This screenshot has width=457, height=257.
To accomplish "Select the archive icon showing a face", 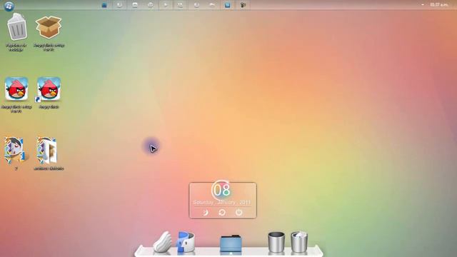I will (16, 151).
